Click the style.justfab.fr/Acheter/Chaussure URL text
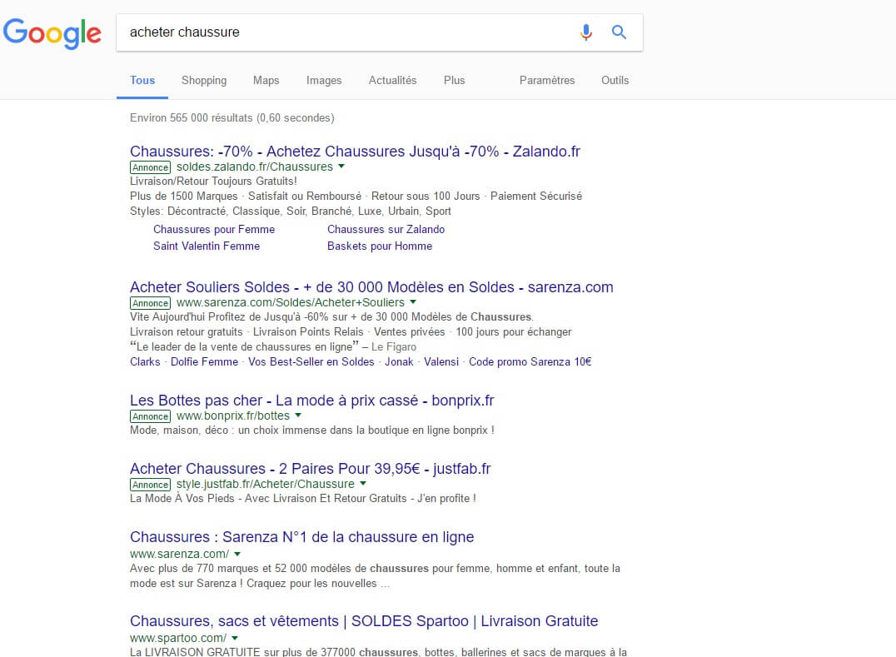This screenshot has height=657, width=896. (265, 484)
